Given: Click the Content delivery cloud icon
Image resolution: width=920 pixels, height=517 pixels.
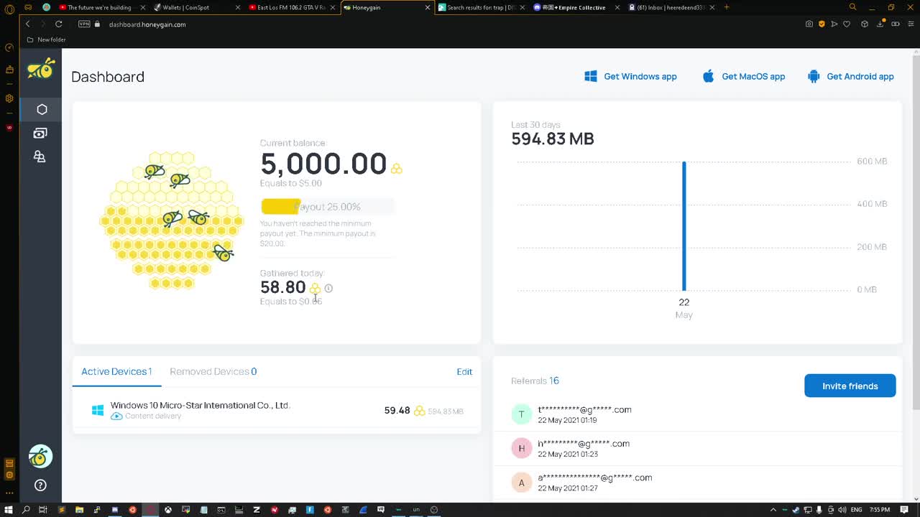Looking at the screenshot, I should pyautogui.click(x=116, y=416).
